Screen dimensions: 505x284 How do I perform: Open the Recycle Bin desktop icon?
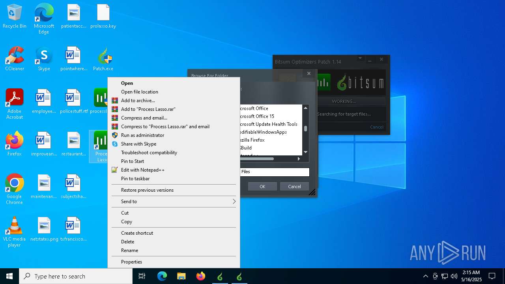pos(15,16)
